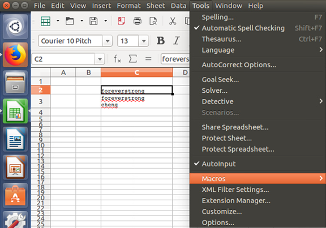Open the Help menu
This screenshot has width=326, height=228.
[255, 6]
